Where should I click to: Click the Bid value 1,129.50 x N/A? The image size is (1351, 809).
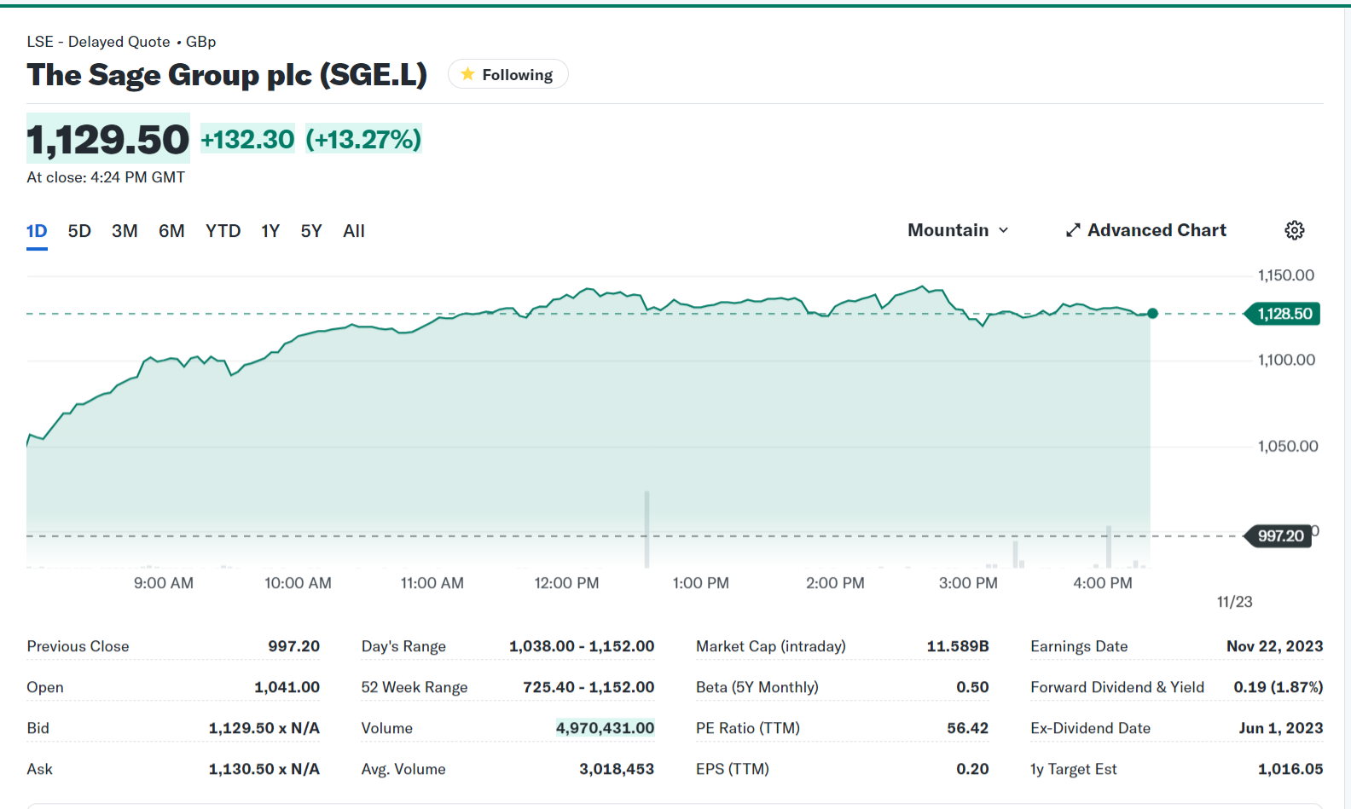point(264,728)
